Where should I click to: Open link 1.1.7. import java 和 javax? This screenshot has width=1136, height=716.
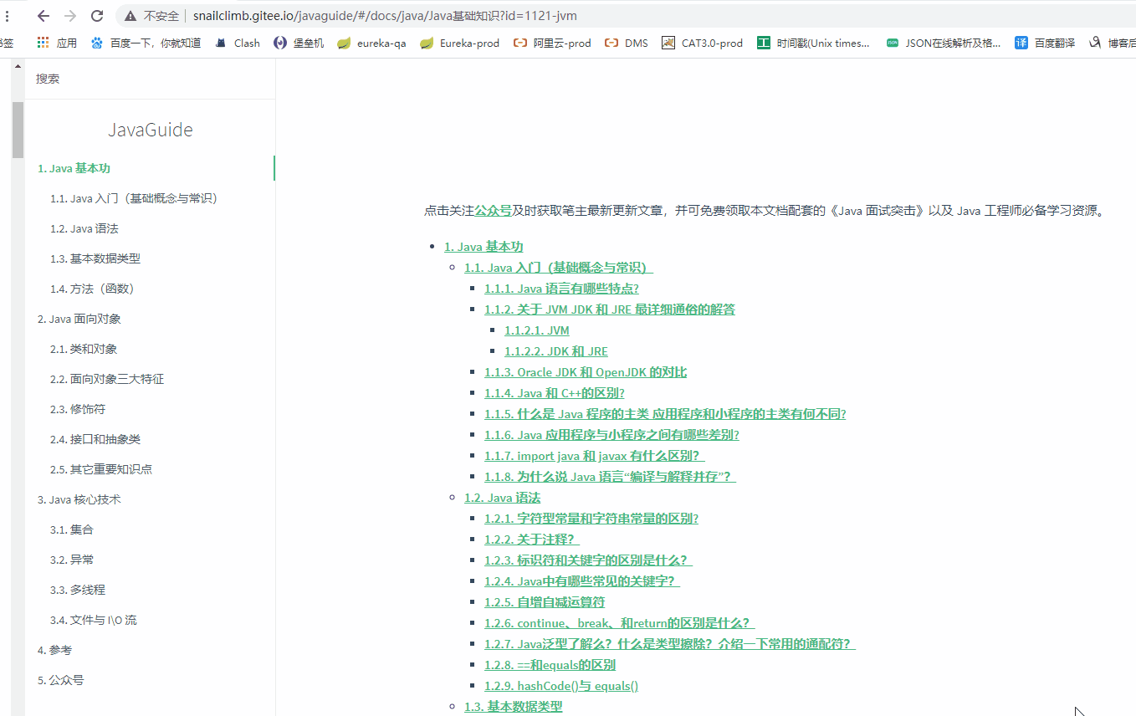[595, 456]
